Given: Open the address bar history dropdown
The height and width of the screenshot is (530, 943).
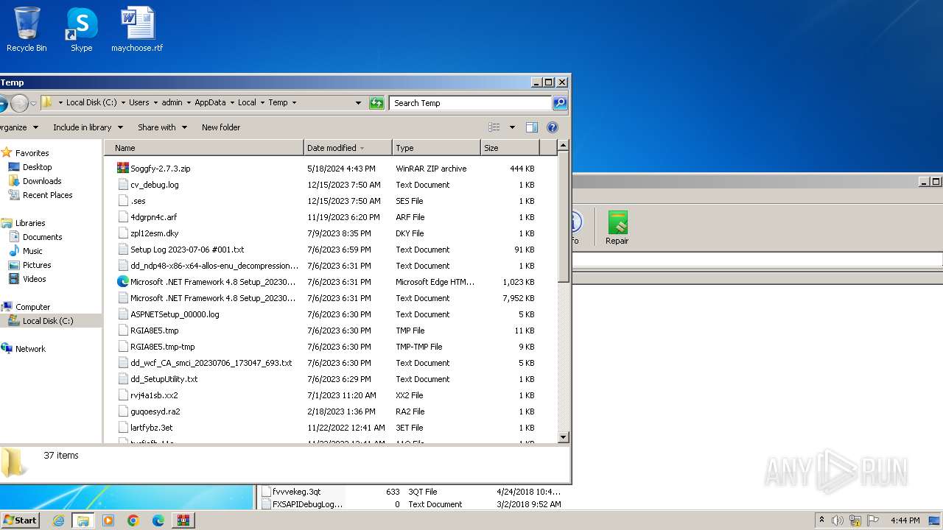Looking at the screenshot, I should click(359, 103).
